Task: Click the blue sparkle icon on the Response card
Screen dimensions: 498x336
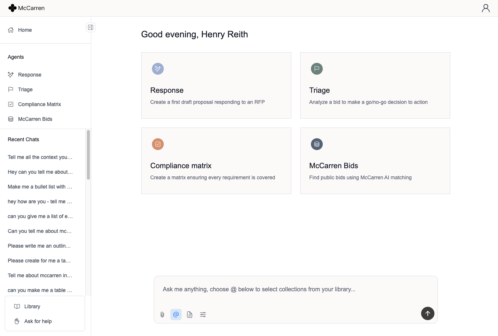Action: point(158,69)
